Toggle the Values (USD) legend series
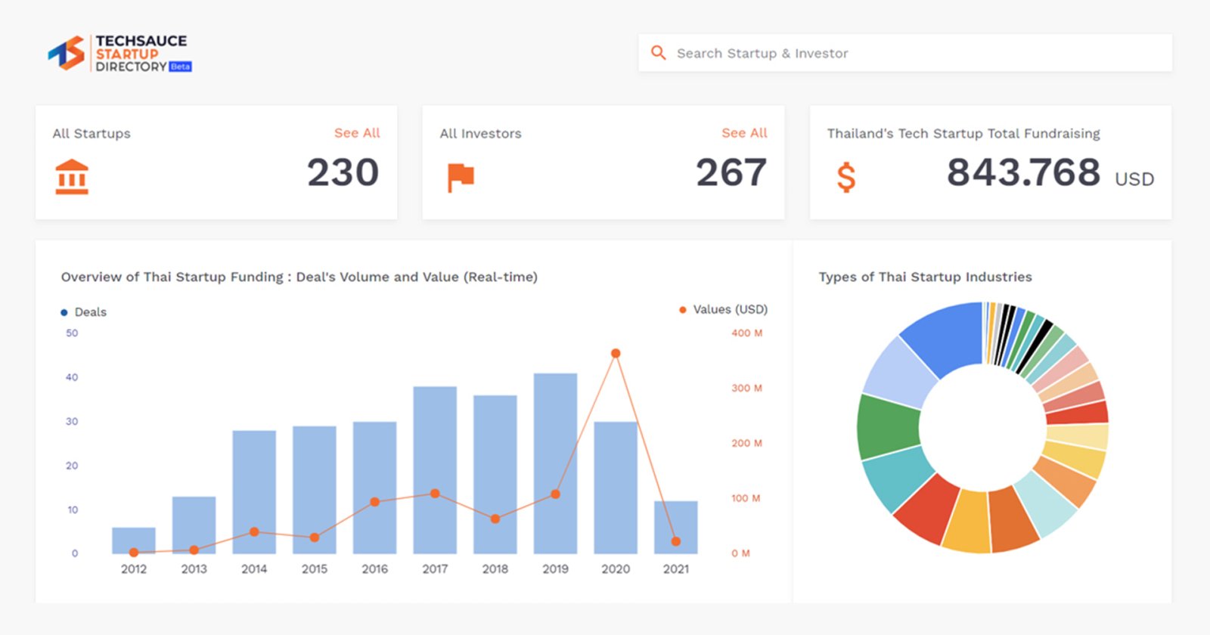 tap(723, 309)
